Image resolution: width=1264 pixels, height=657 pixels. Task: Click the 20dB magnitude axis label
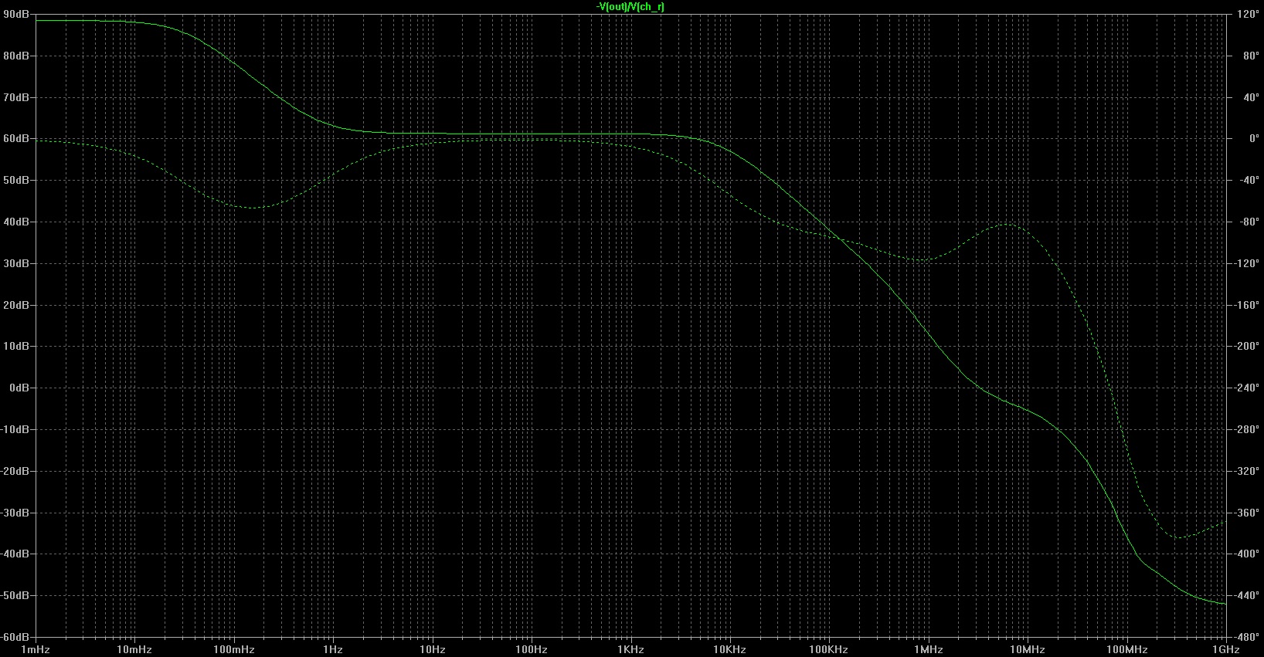[16, 305]
